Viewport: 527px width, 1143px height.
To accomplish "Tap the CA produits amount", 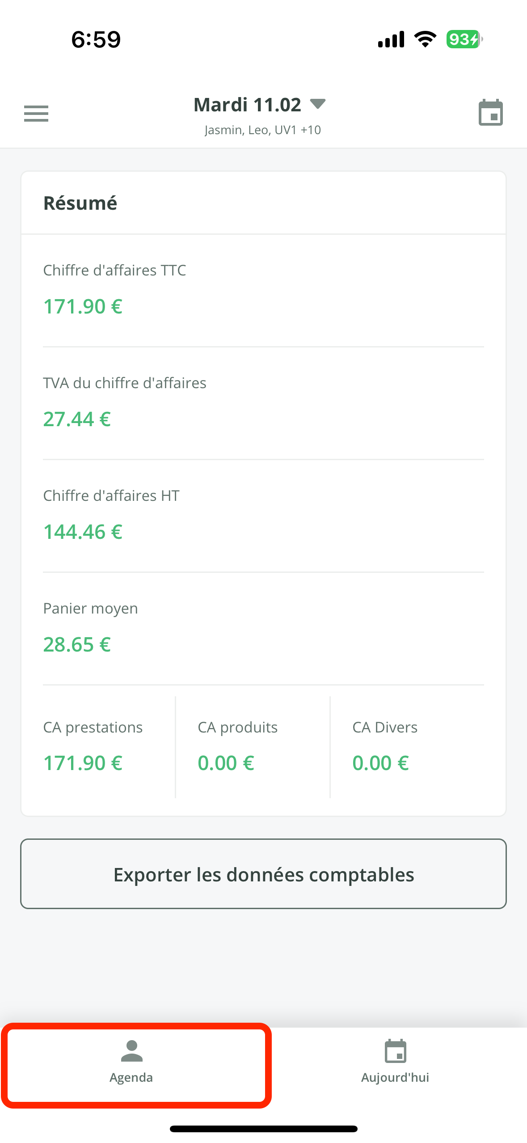I will click(x=226, y=763).
